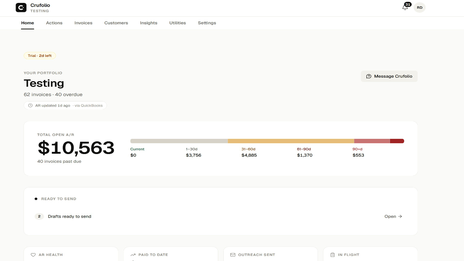Click the In Flight clipboard icon
Screen dimensions: 464x261
point(332,255)
